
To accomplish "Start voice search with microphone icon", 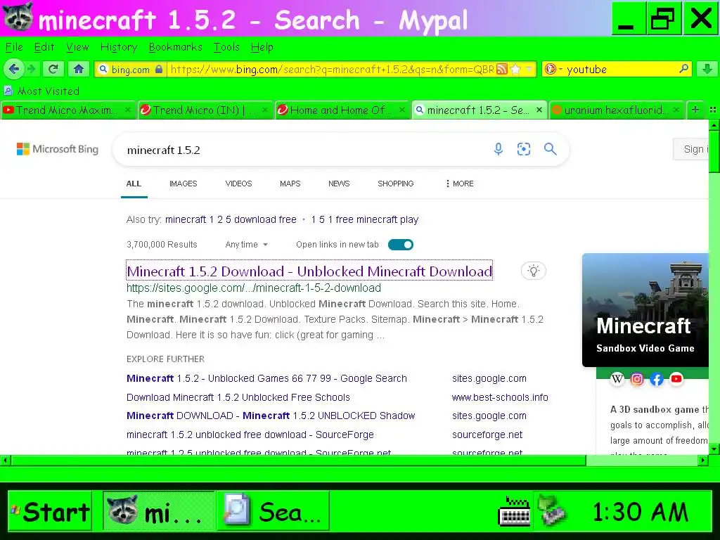I will [499, 149].
